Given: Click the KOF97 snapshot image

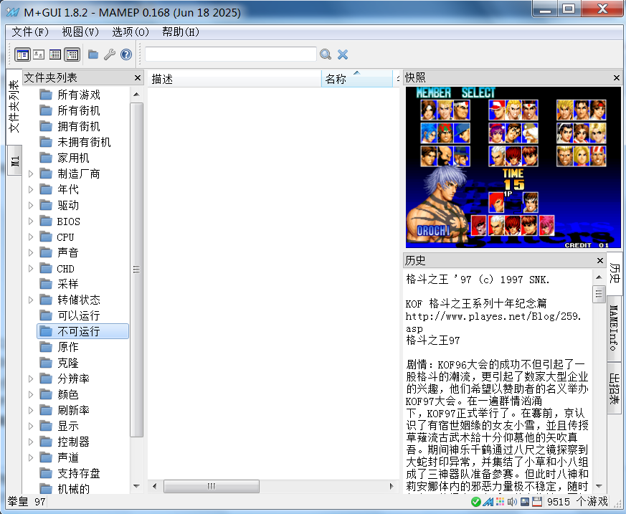Looking at the screenshot, I should (513, 168).
